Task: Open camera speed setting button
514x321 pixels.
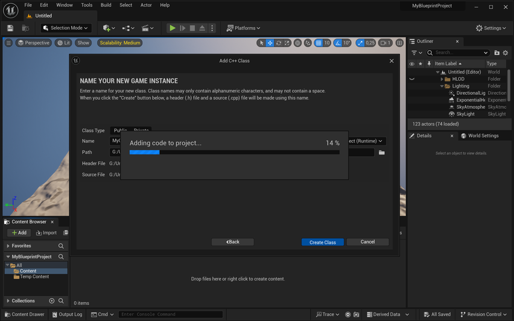Action: (386, 43)
